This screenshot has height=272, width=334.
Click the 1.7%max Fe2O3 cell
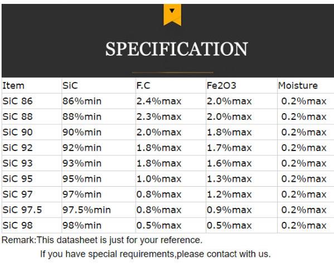coord(229,148)
